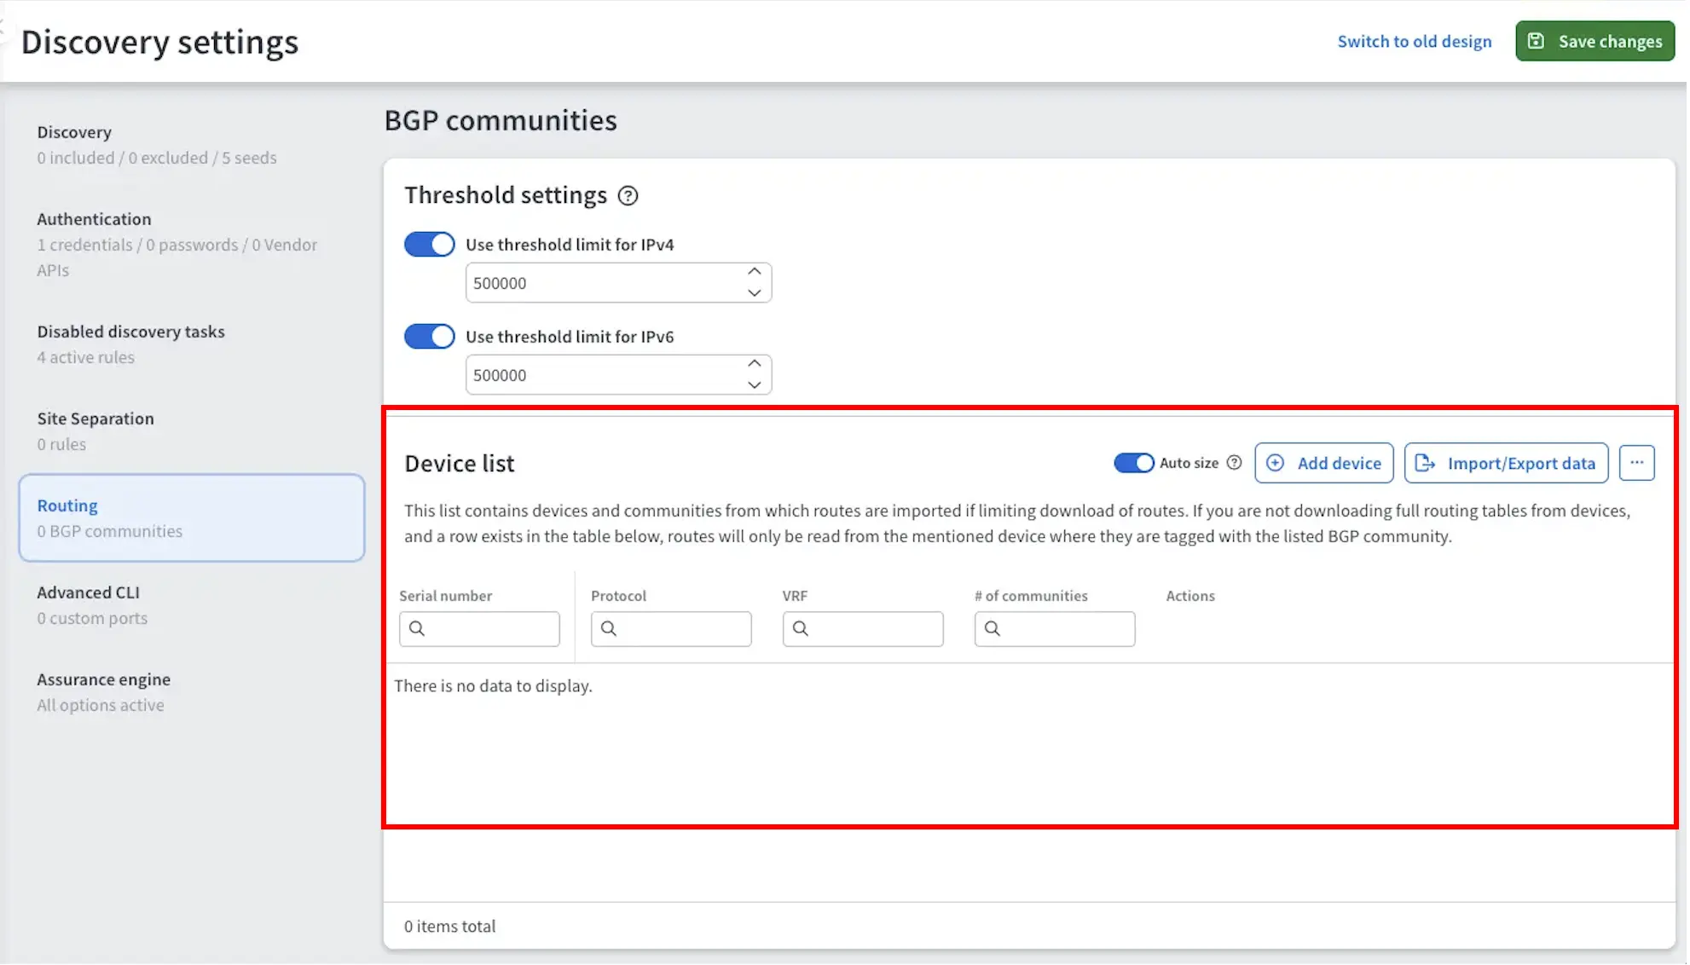Open the Authentication settings section
The height and width of the screenshot is (965, 1690).
click(x=94, y=220)
